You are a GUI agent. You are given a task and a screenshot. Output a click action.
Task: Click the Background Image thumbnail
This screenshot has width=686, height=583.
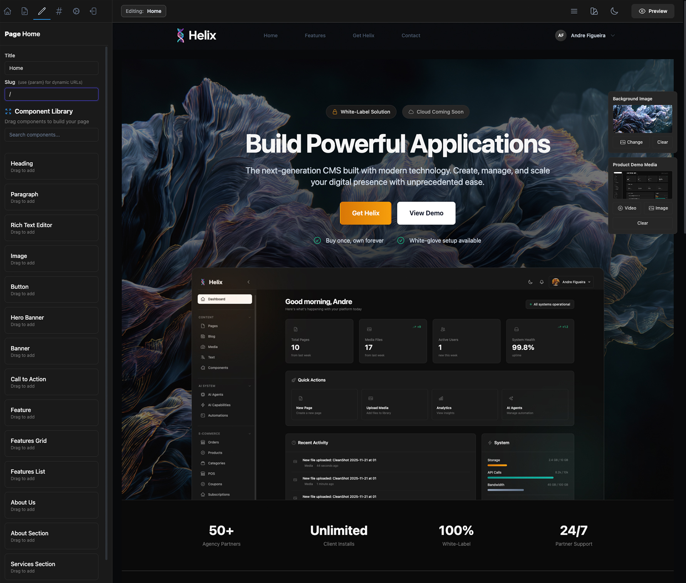(642, 119)
